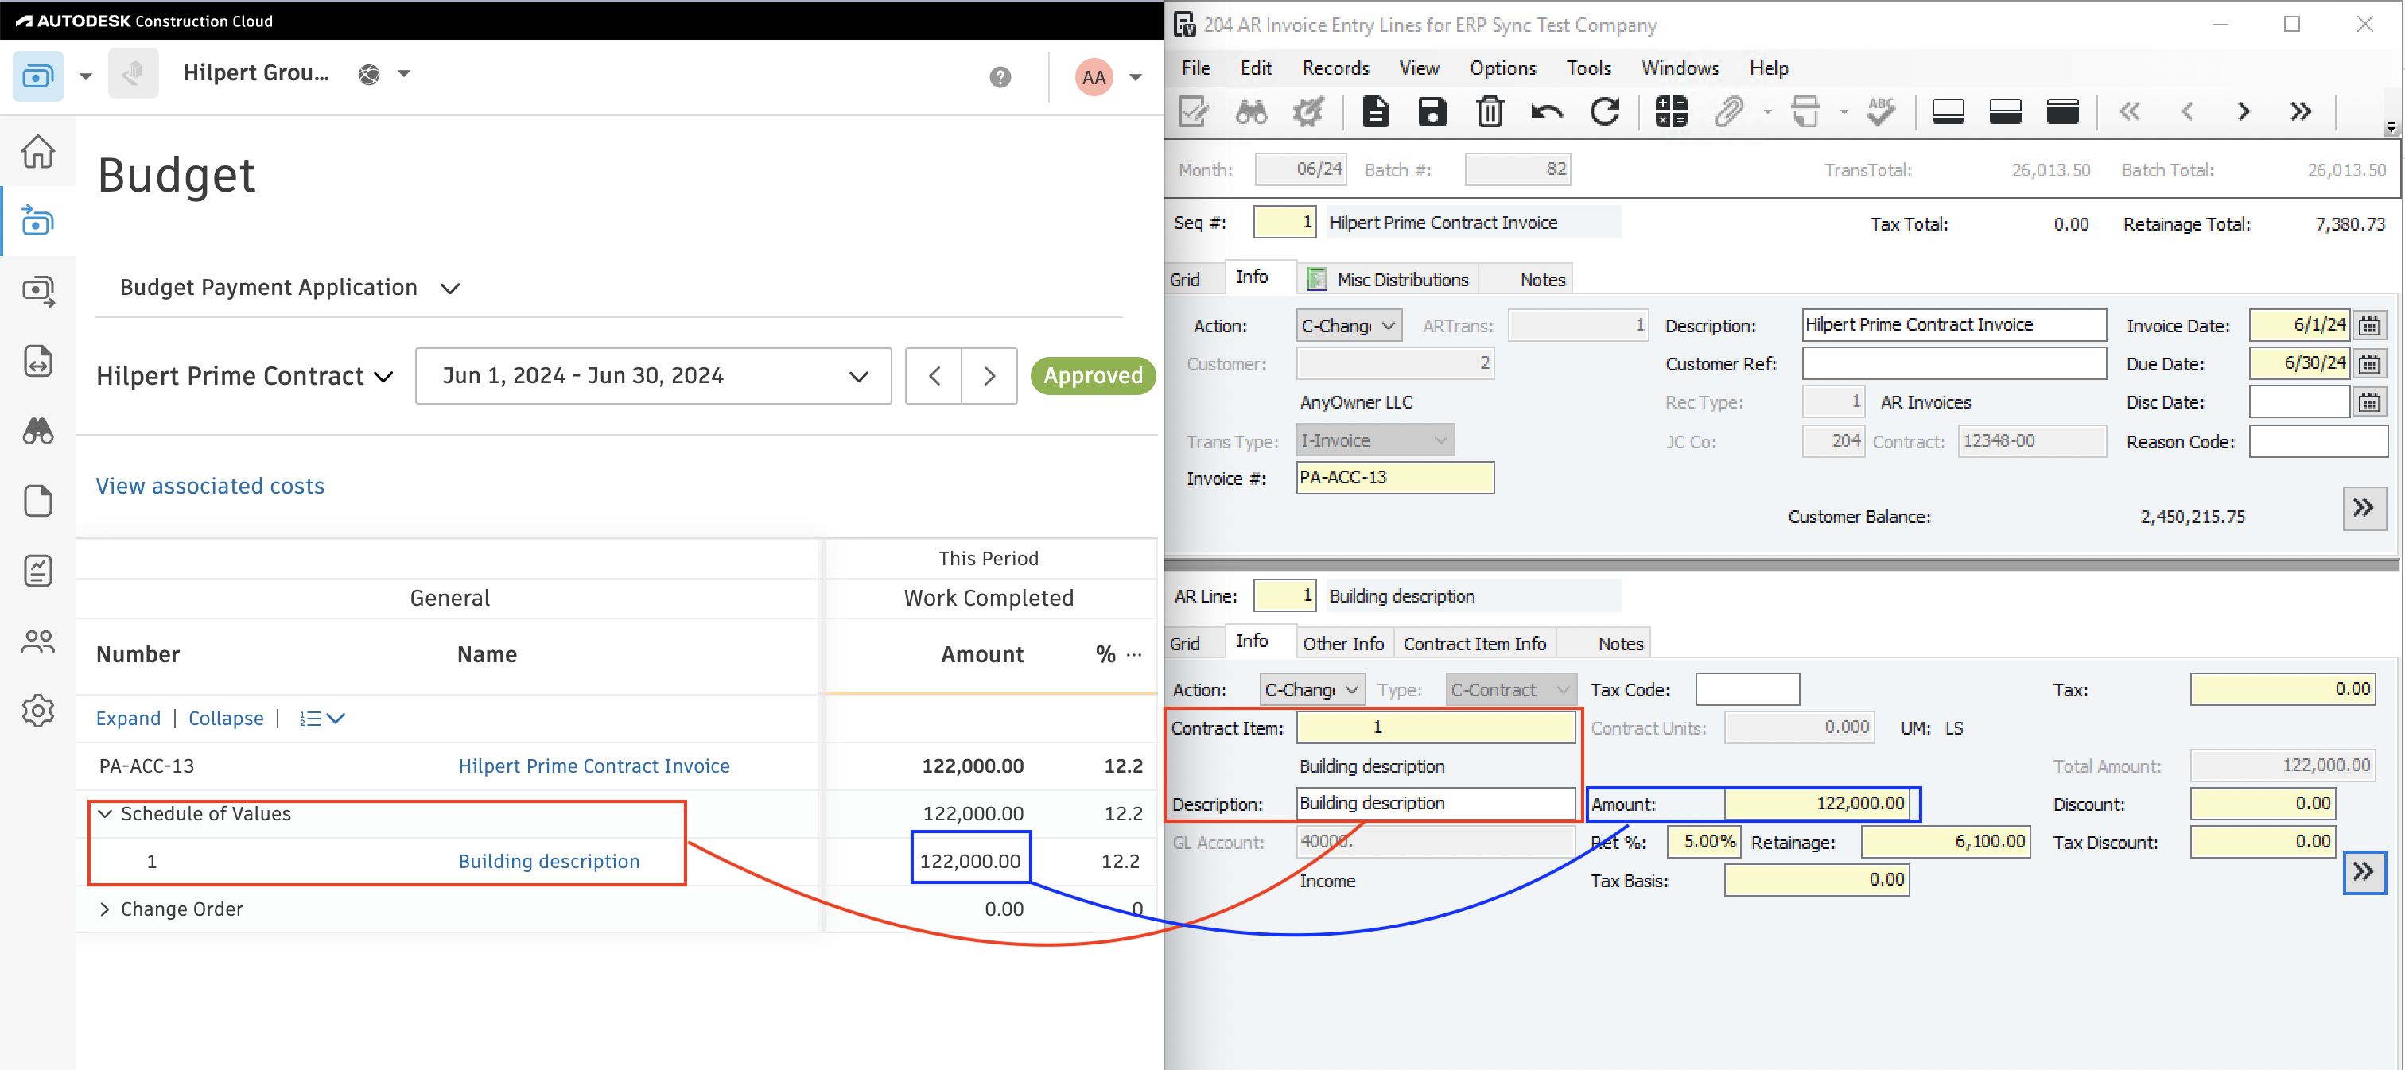Open the AR Line Action C-Change dropdown
This screenshot has height=1070, width=2405.
click(1311, 689)
